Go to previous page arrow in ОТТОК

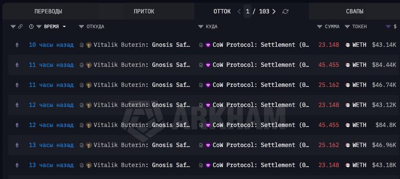pyautogui.click(x=239, y=11)
